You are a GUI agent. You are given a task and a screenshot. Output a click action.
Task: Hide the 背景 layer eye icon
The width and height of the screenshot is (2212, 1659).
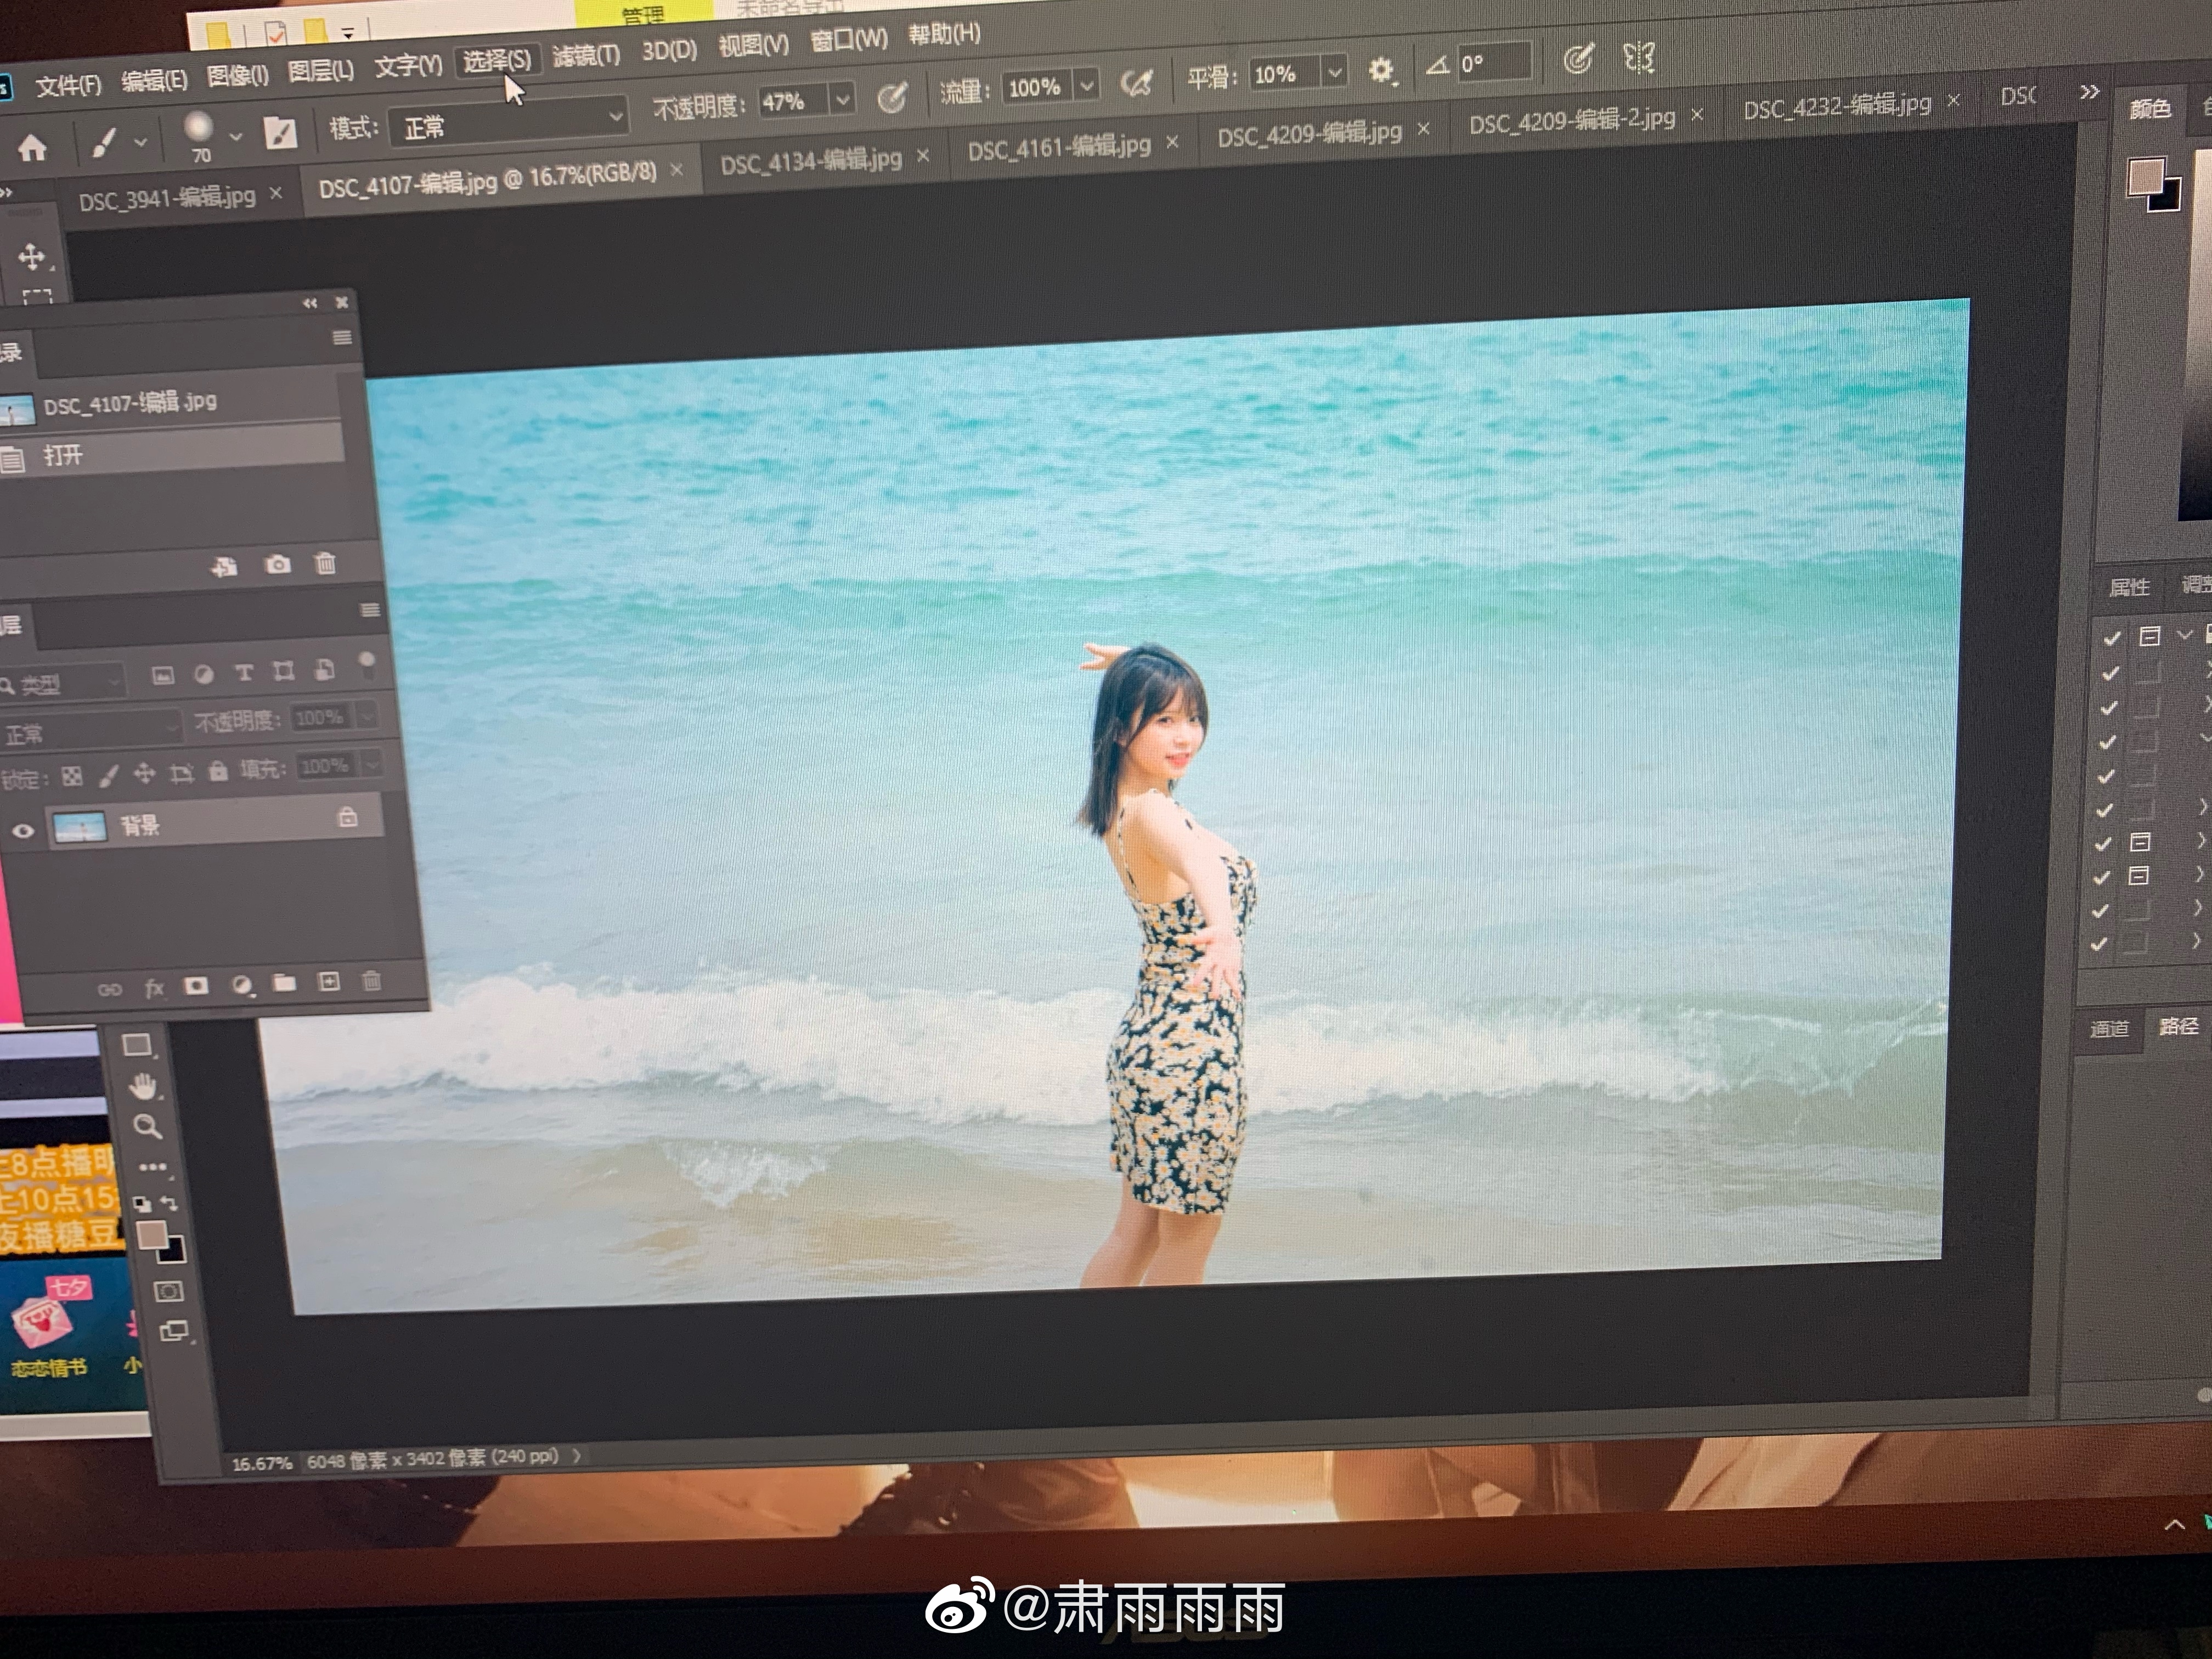22,831
